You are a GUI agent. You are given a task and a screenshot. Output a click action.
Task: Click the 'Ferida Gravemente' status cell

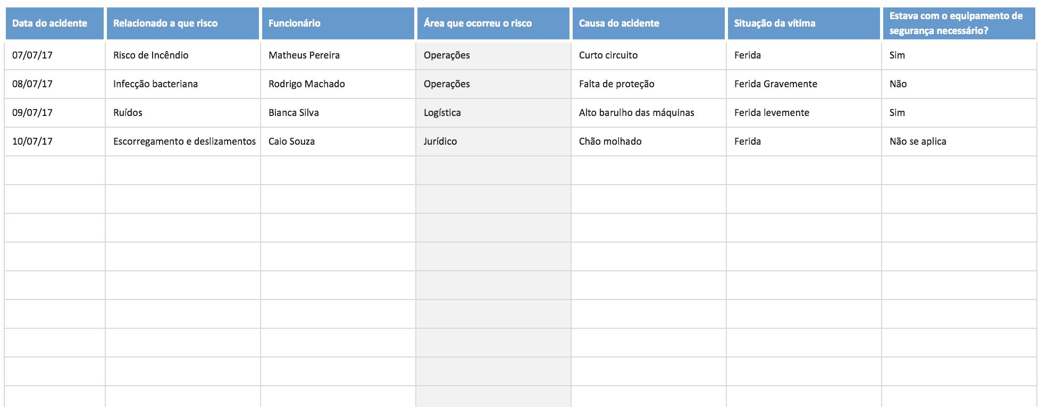803,84
